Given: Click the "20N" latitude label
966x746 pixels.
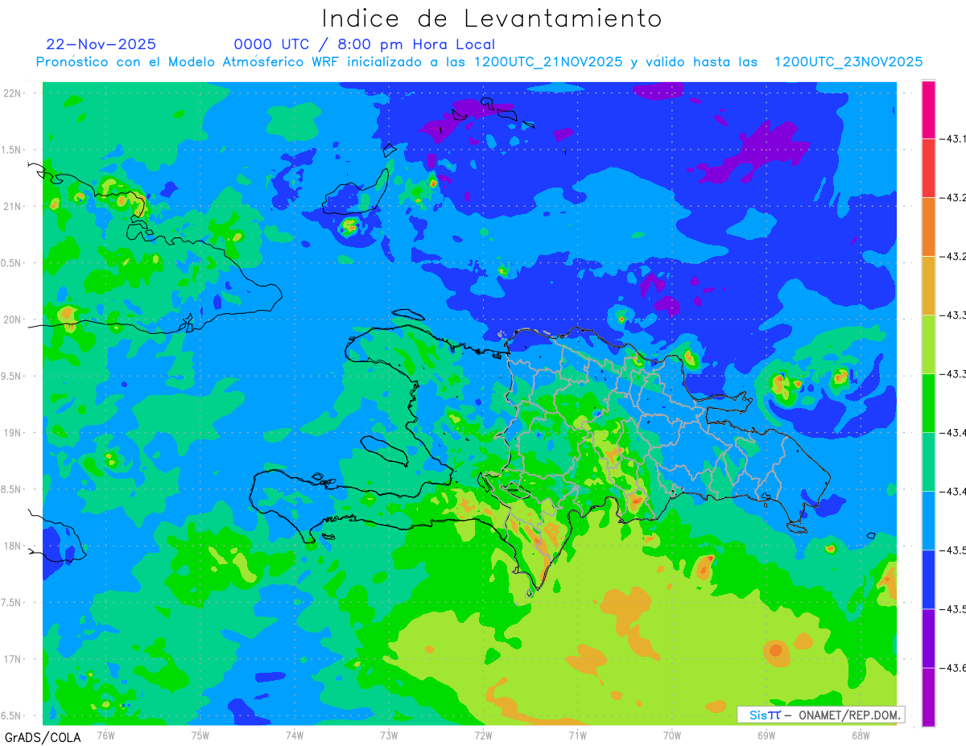Looking at the screenshot, I should point(14,319).
